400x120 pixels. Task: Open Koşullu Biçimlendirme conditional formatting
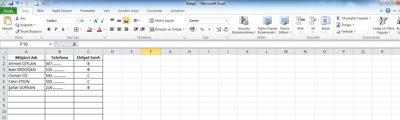244,25
